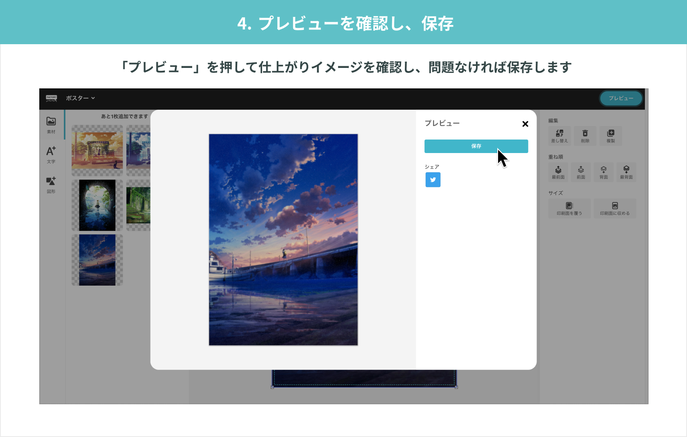Open the ポスター dropdown menu

pos(80,98)
